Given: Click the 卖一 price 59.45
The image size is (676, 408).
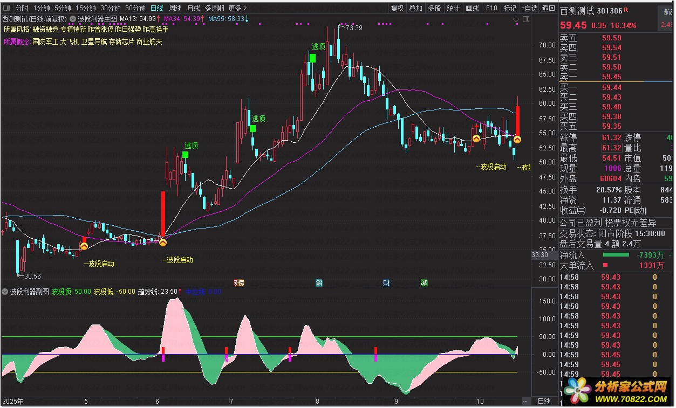Looking at the screenshot, I should [611, 77].
